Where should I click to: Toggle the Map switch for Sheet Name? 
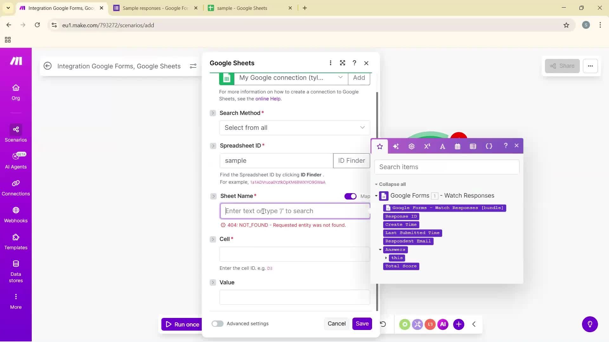pyautogui.click(x=350, y=196)
